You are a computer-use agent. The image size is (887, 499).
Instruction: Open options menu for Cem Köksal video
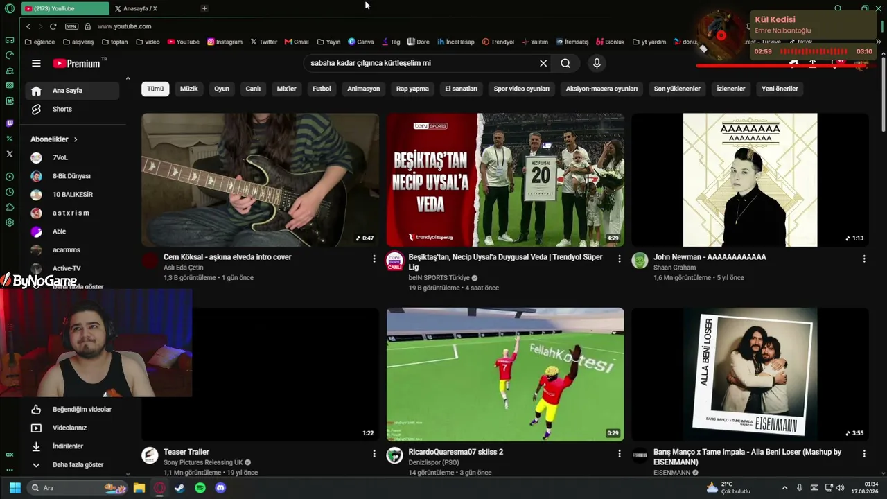point(374,259)
